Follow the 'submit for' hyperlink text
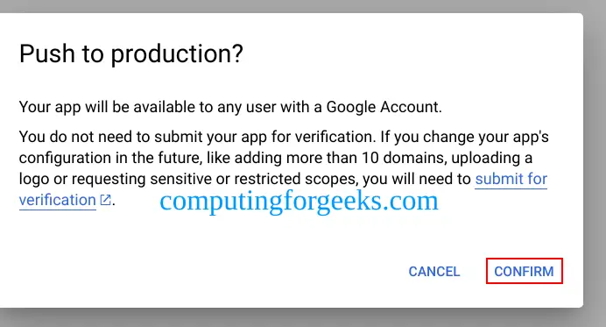Image resolution: width=606 pixels, height=327 pixels. click(511, 179)
